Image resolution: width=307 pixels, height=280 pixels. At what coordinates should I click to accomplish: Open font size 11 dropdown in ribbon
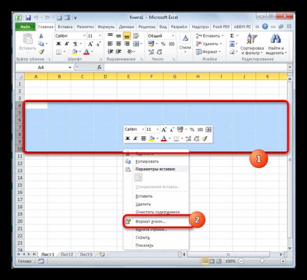[100, 36]
